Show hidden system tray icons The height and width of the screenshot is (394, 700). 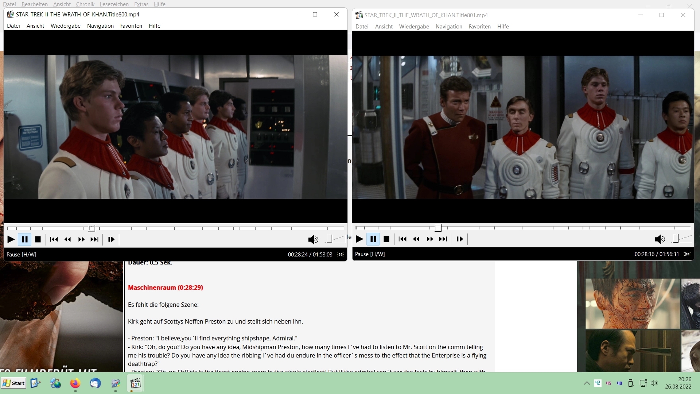tap(587, 383)
